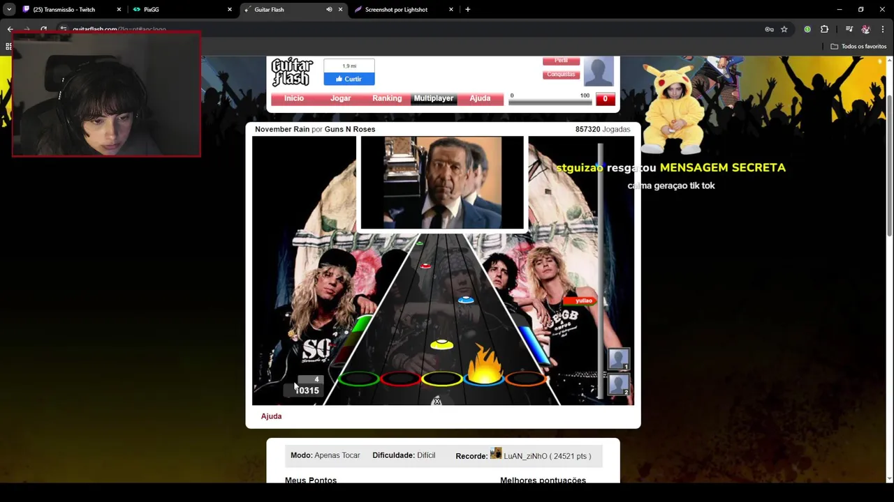Click the green fret button
894x502 pixels.
coord(358,379)
